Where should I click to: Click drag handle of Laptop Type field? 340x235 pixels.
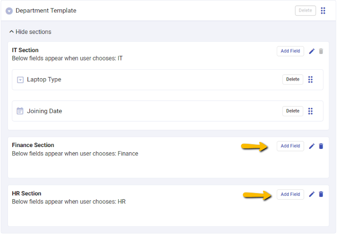point(311,80)
